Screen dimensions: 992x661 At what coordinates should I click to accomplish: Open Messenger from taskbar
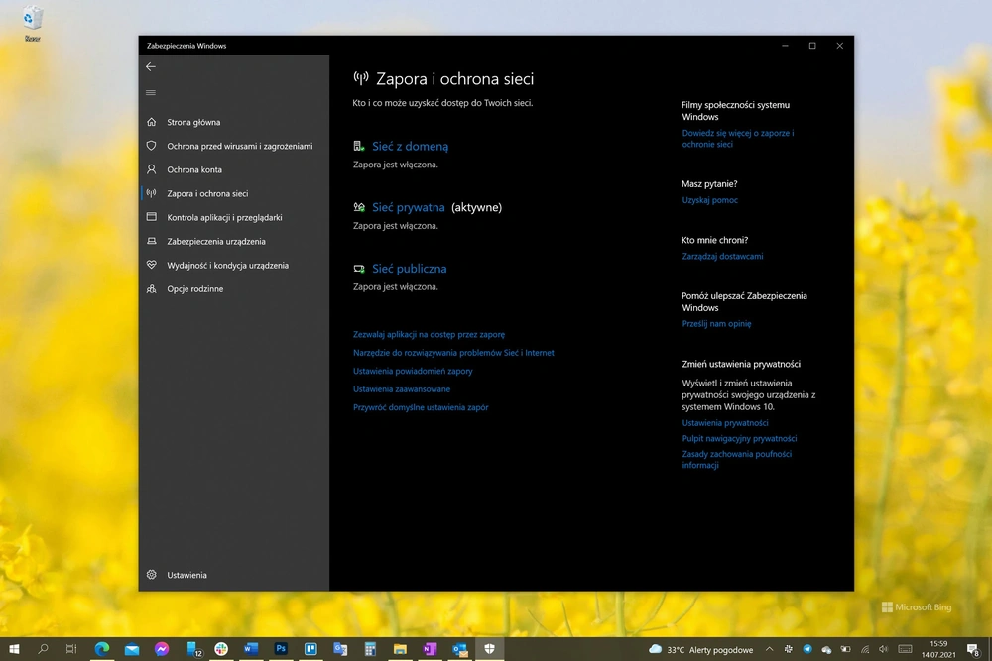[162, 649]
